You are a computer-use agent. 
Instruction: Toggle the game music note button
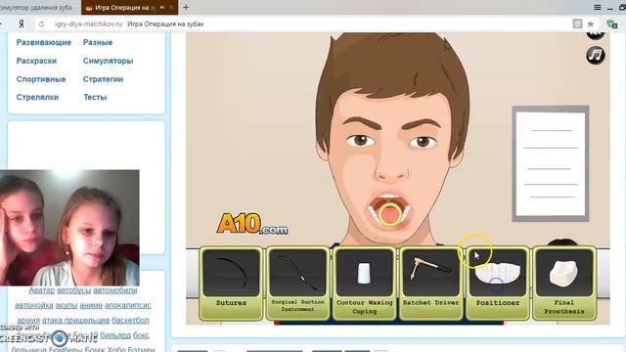click(596, 55)
